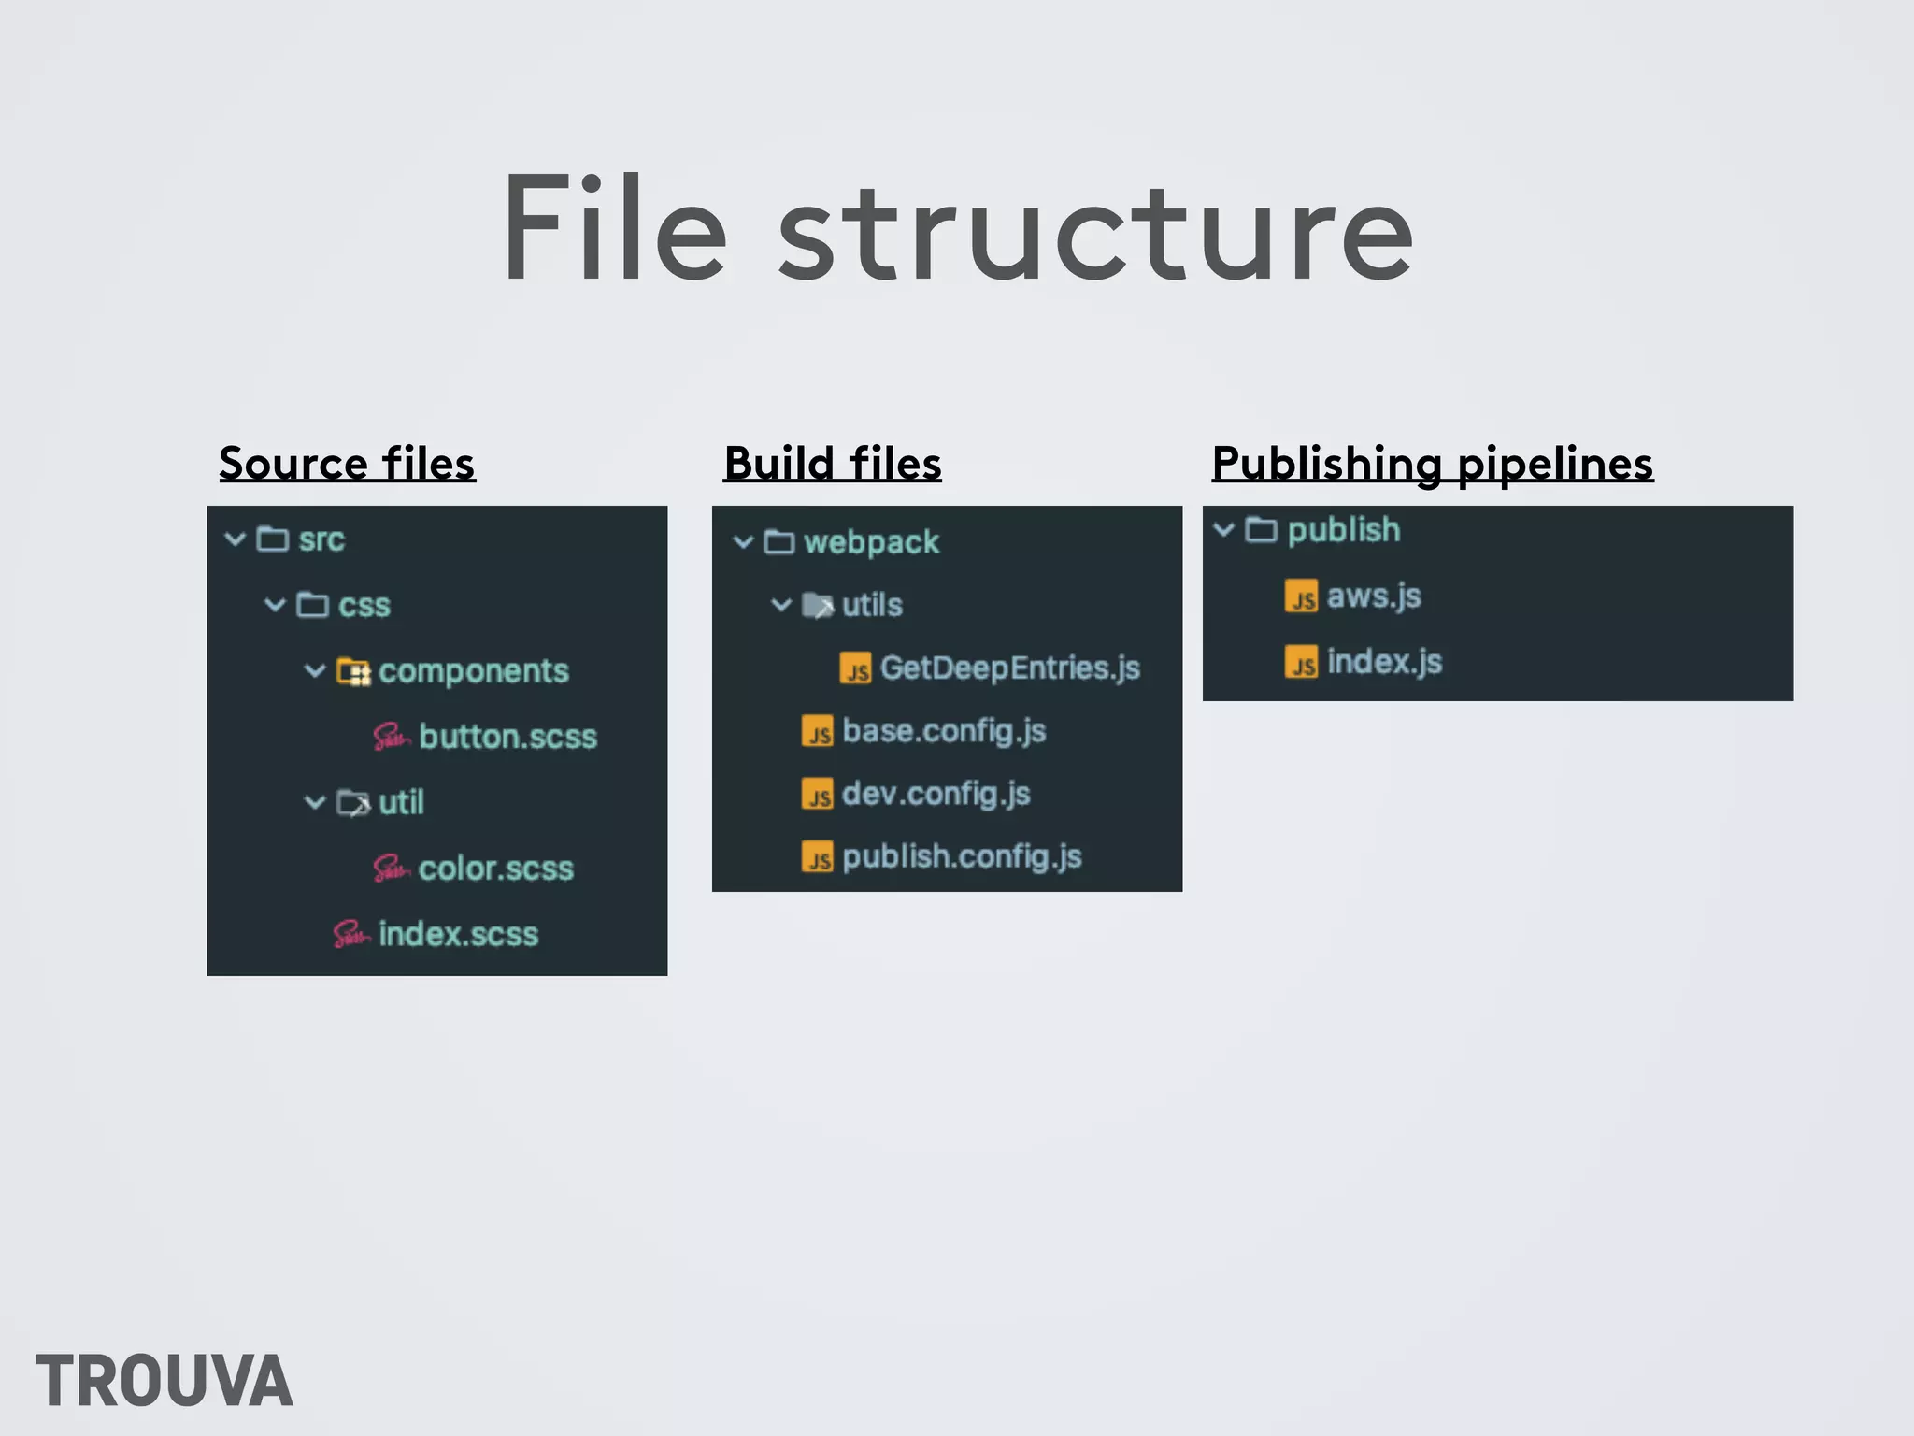Collapse the css folder chevron

click(275, 605)
